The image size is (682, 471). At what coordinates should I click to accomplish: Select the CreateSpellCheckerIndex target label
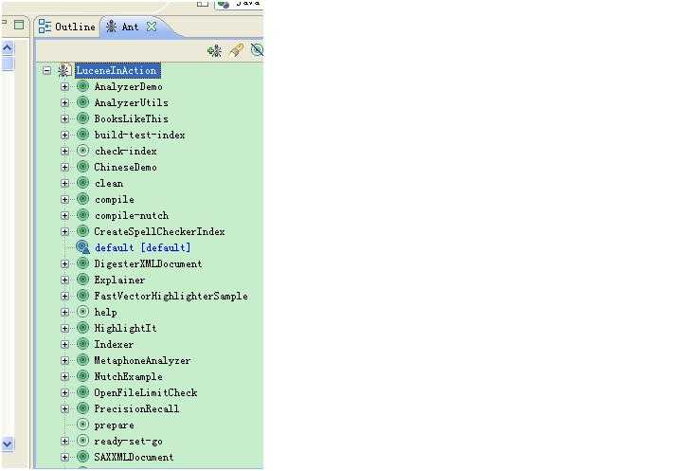[x=160, y=231]
